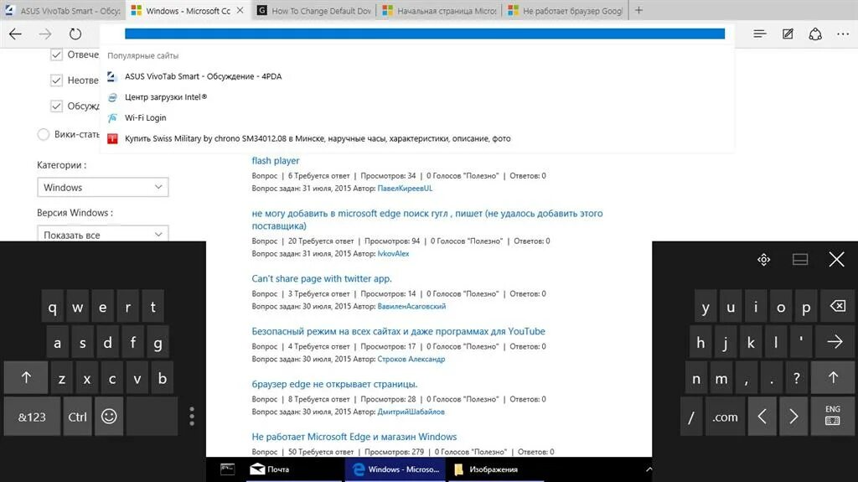Uncheck the Обсужд… checkbox
The image size is (858, 482).
coord(56,106)
